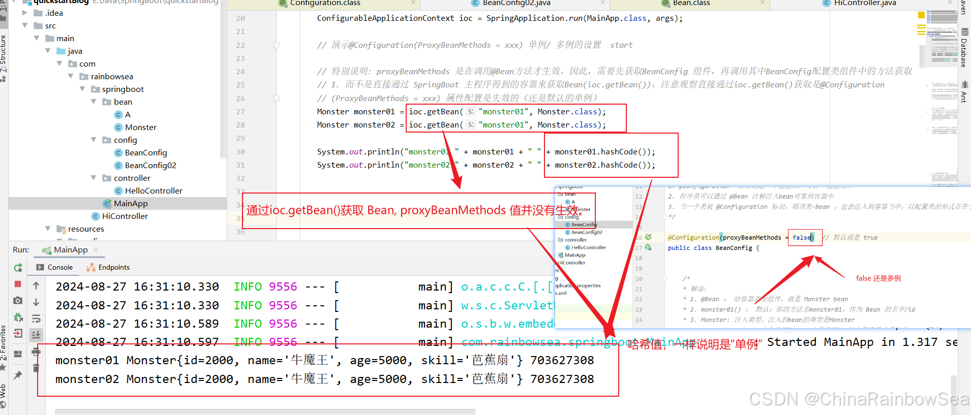Click the green bug debug icon
The height and width of the screenshot is (415, 971).
click(18, 317)
